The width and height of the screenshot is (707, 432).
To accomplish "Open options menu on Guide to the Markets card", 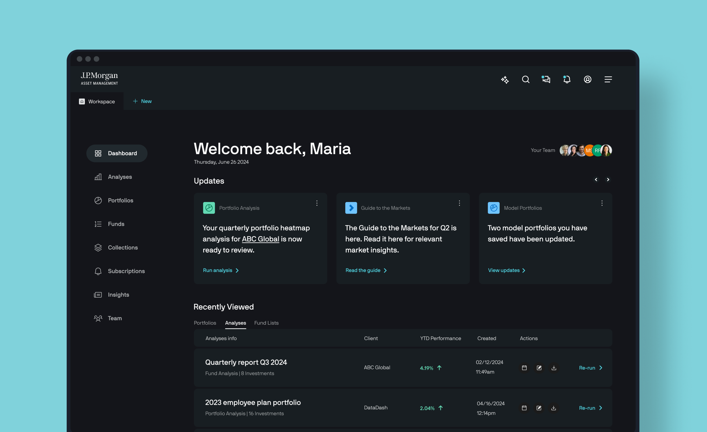I will 459,203.
